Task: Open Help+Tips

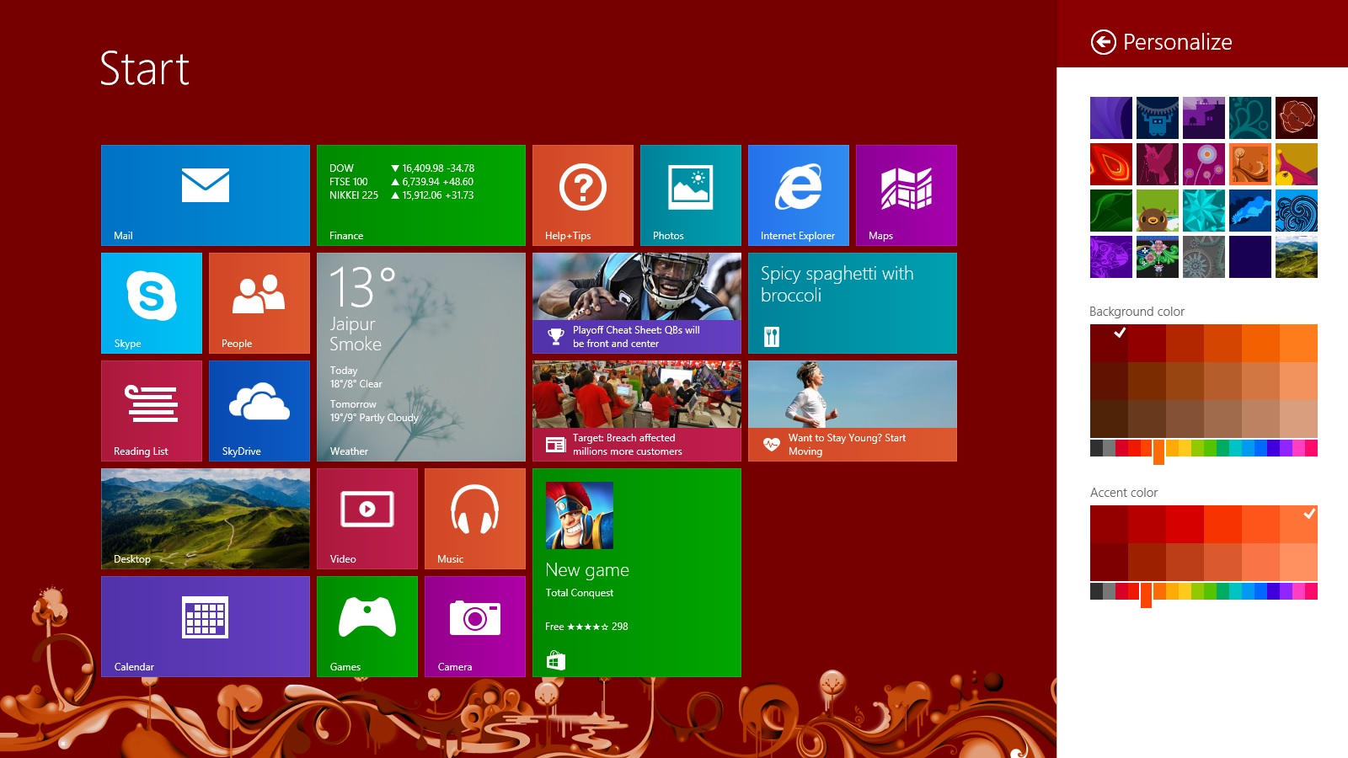Action: tap(582, 195)
